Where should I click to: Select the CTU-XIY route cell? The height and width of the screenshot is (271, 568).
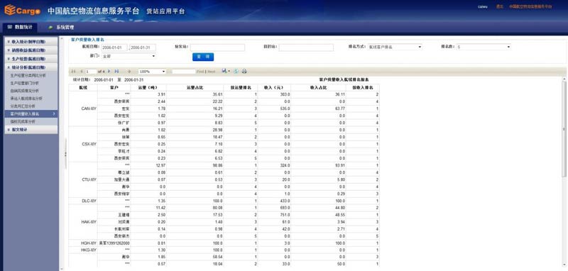(83, 179)
